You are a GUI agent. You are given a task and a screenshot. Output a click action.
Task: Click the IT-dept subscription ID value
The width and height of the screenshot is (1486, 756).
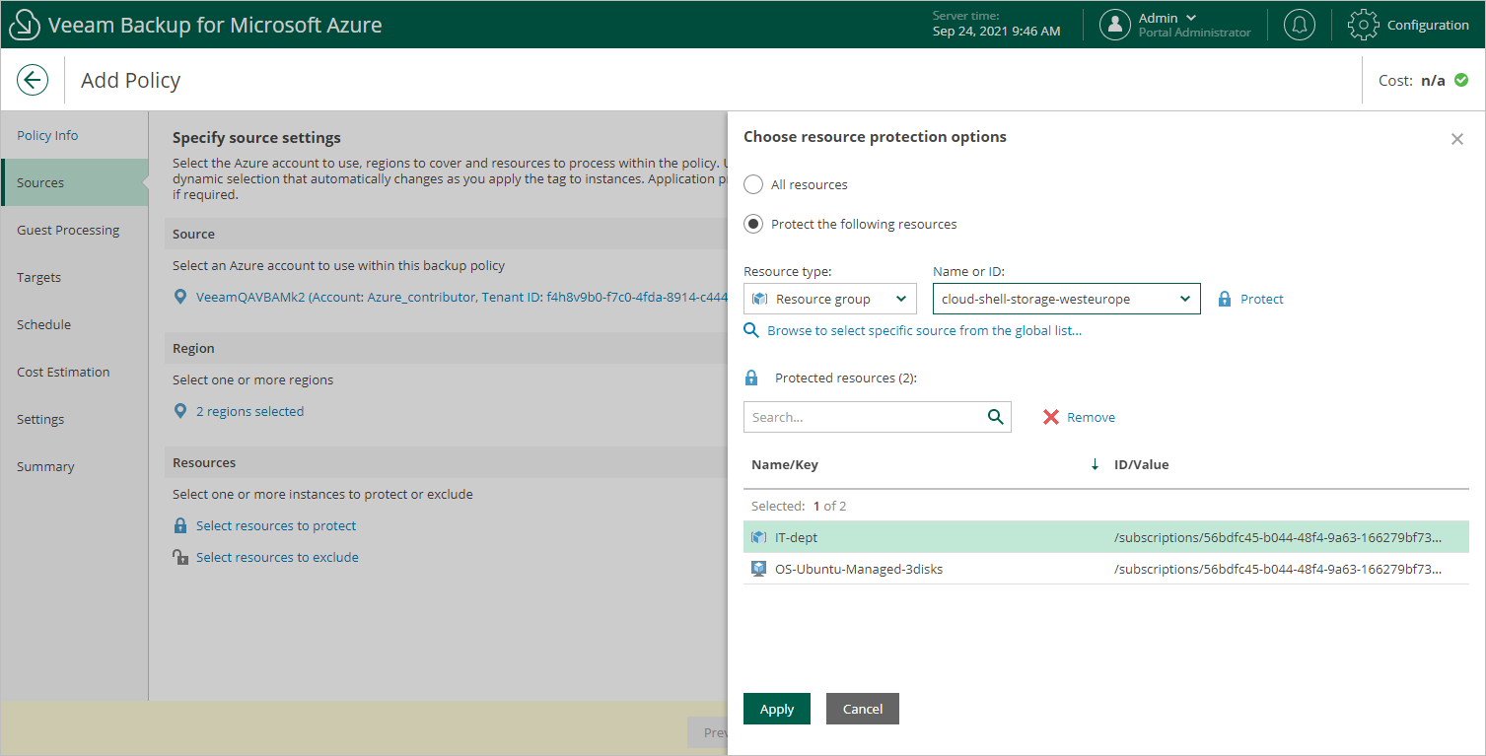pyautogui.click(x=1278, y=537)
